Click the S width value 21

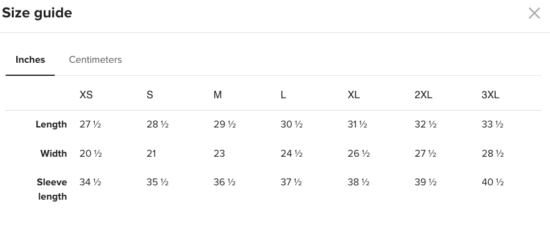(x=151, y=154)
